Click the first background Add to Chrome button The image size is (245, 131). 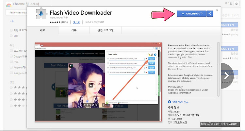(229, 25)
